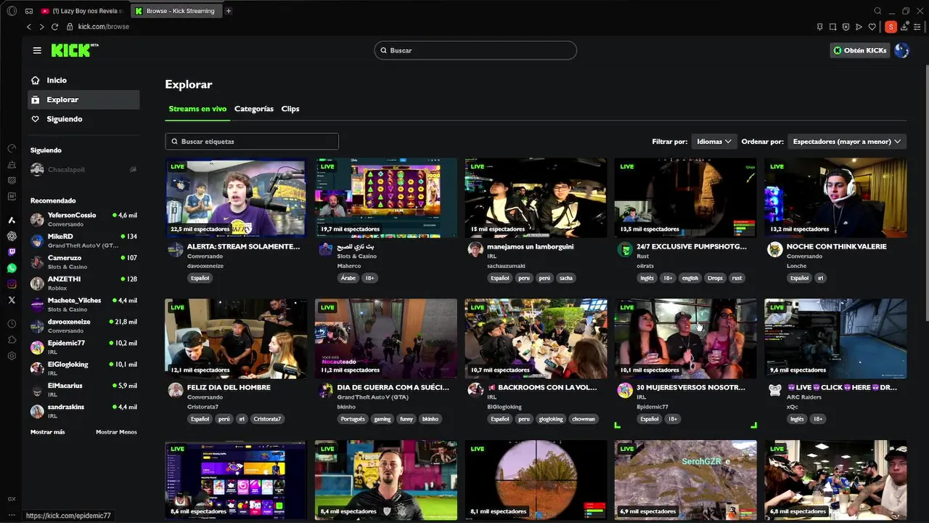Open Instagram in Opera sidebar

click(x=12, y=284)
